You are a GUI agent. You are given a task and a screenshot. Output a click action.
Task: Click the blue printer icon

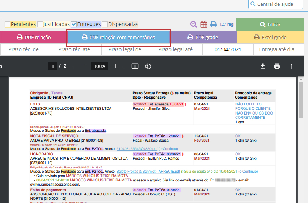click(214, 24)
